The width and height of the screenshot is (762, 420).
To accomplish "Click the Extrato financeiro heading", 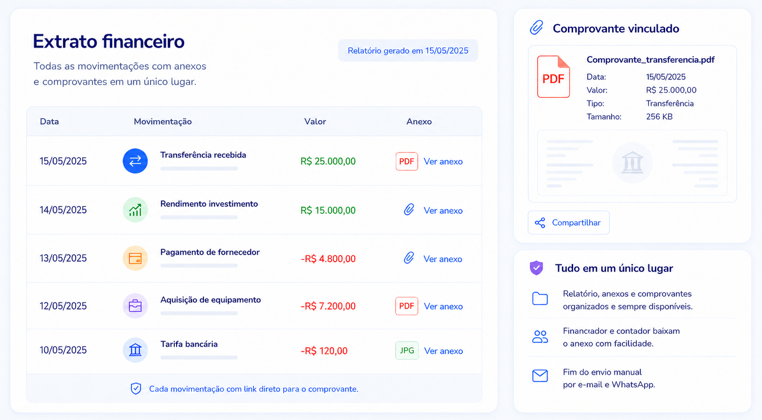I will pos(108,41).
